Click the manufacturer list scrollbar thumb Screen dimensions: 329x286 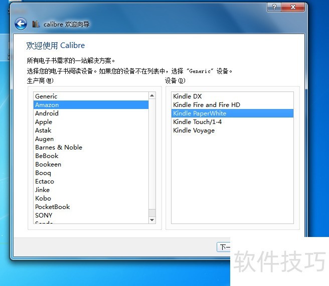tap(152, 213)
